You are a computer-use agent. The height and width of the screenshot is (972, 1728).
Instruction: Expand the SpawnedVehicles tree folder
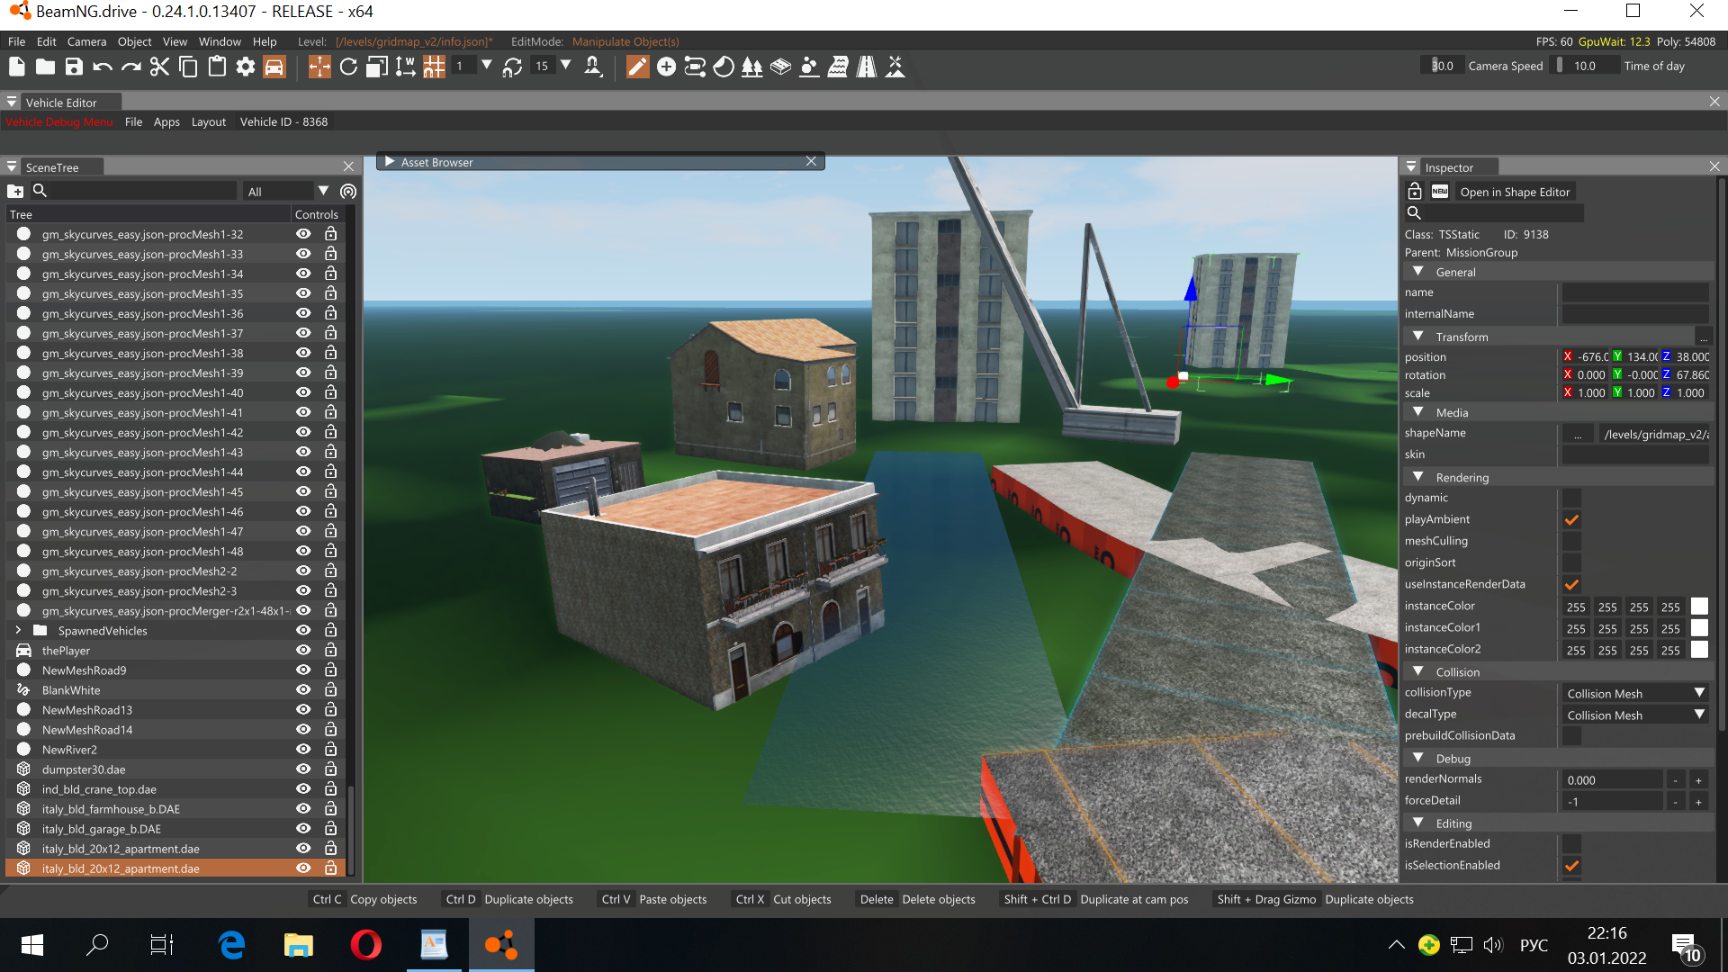coord(18,630)
